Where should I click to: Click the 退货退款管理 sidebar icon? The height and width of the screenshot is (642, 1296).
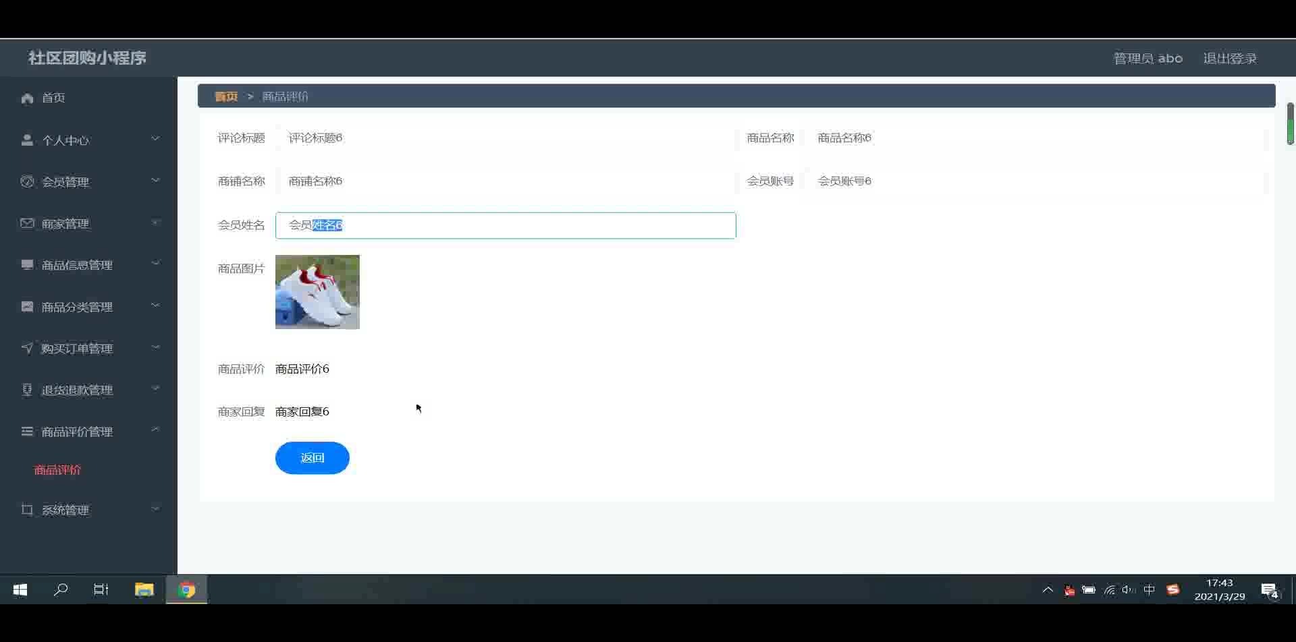[27, 390]
